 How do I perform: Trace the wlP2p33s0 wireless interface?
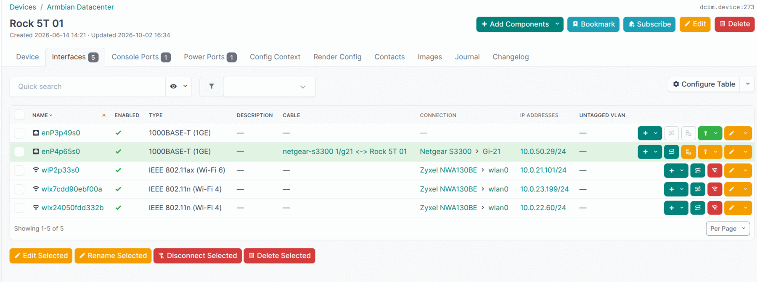pos(698,170)
